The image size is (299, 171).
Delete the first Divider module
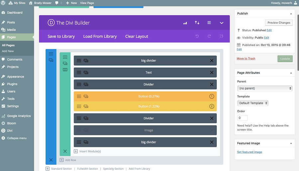point(212,84)
